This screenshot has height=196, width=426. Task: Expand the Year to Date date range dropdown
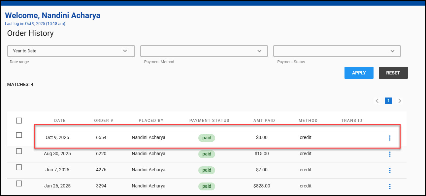click(71, 51)
